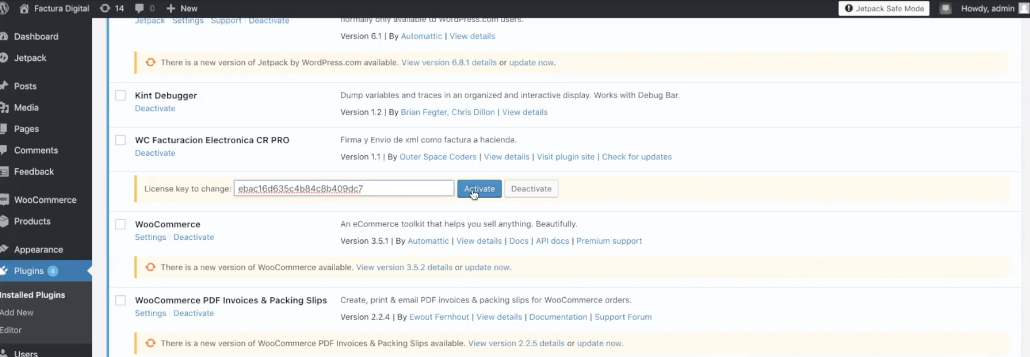This screenshot has width=1030, height=357.
Task: Deactivate the WooCommerce plugin
Action: click(x=194, y=237)
